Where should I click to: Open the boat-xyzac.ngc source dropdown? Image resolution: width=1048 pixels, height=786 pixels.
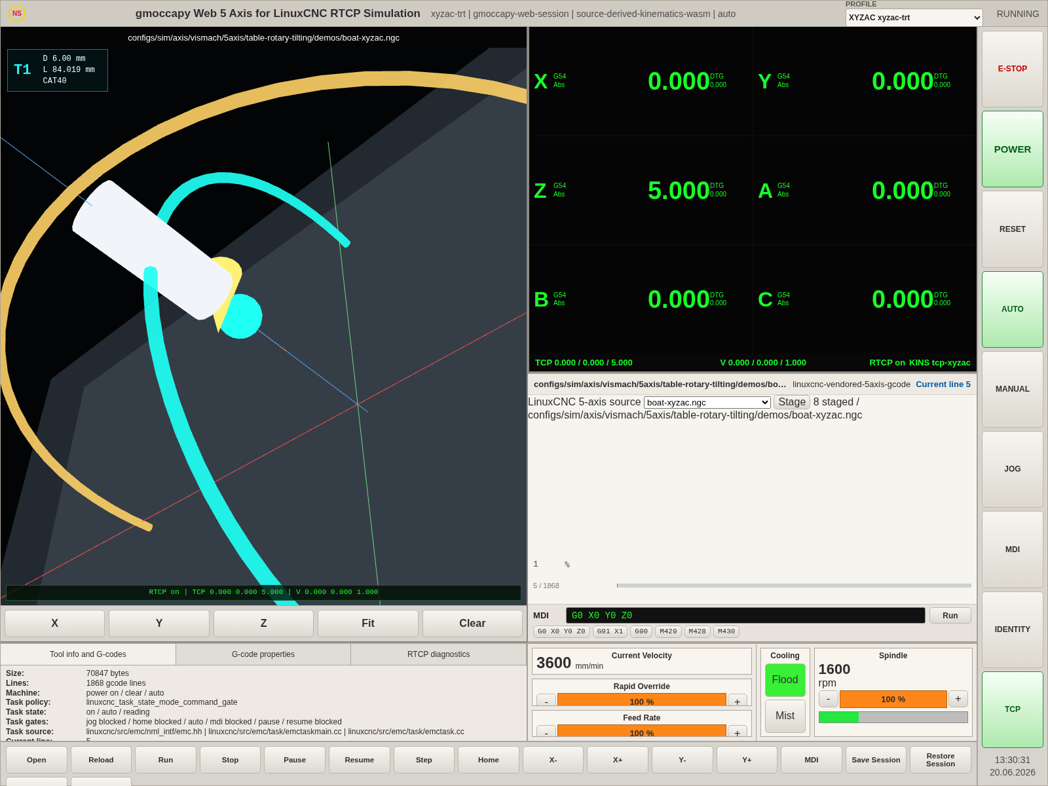(707, 402)
